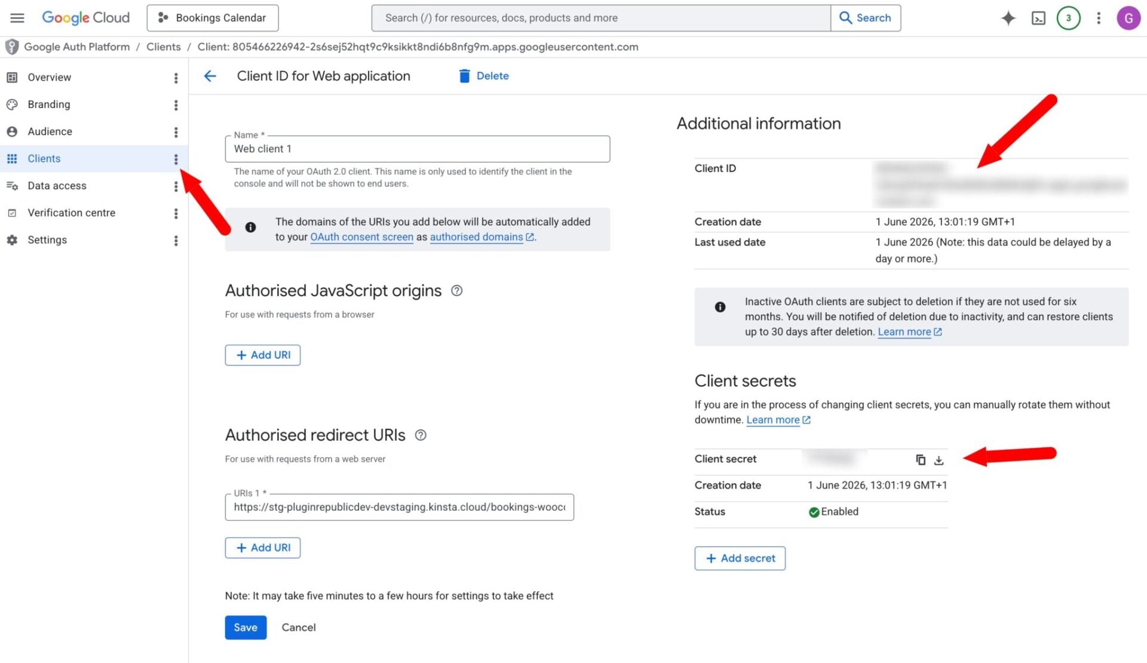Click the Overview sidebar icon
Viewport: 1147px width, 663px height.
click(12, 77)
